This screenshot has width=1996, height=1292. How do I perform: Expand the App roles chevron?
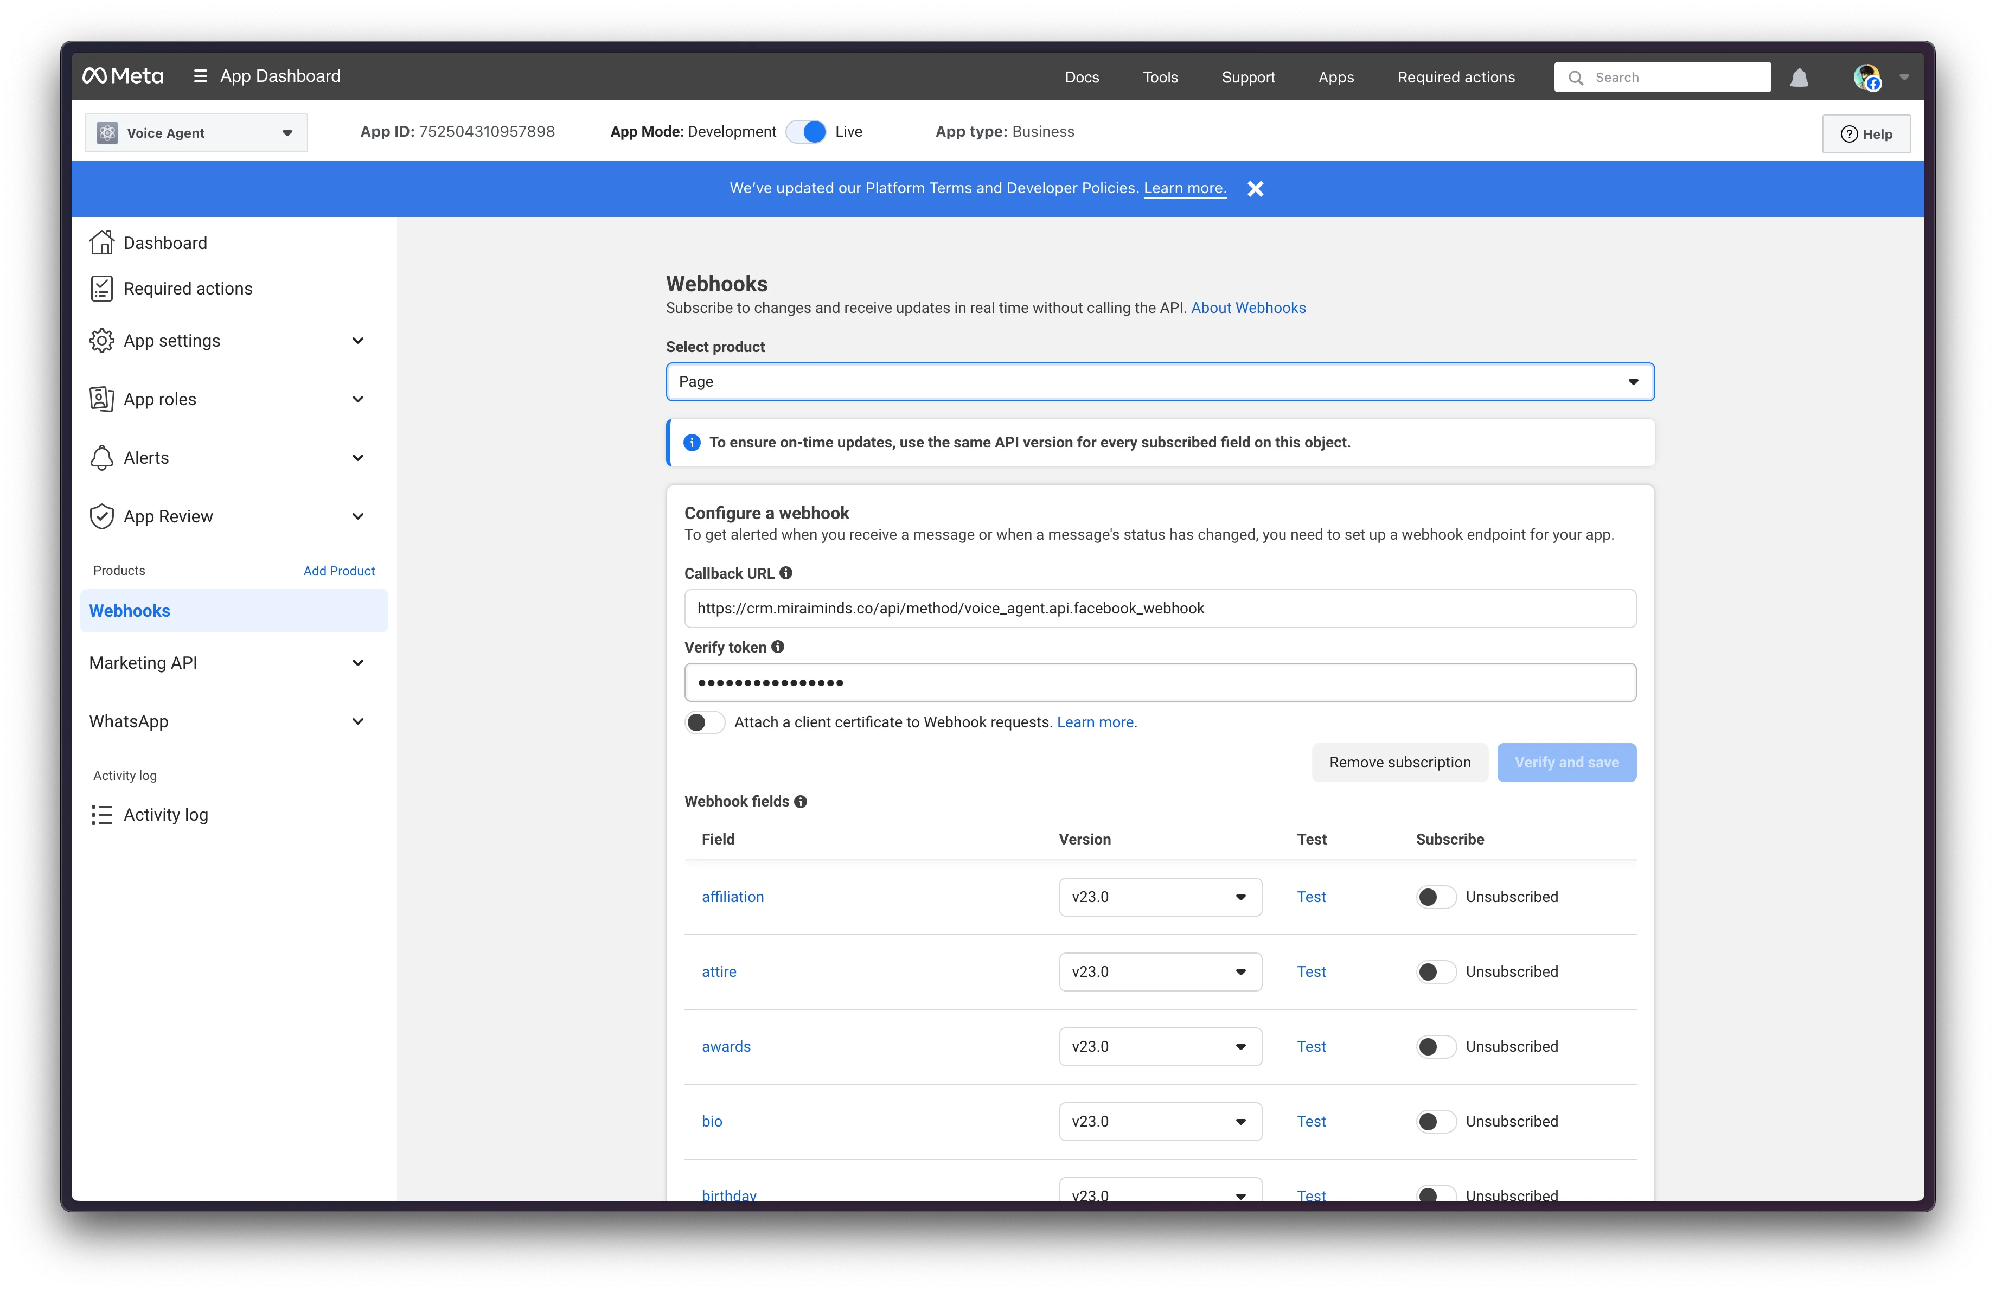point(358,399)
